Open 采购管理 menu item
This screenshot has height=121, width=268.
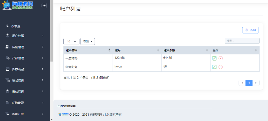click(x=24, y=103)
